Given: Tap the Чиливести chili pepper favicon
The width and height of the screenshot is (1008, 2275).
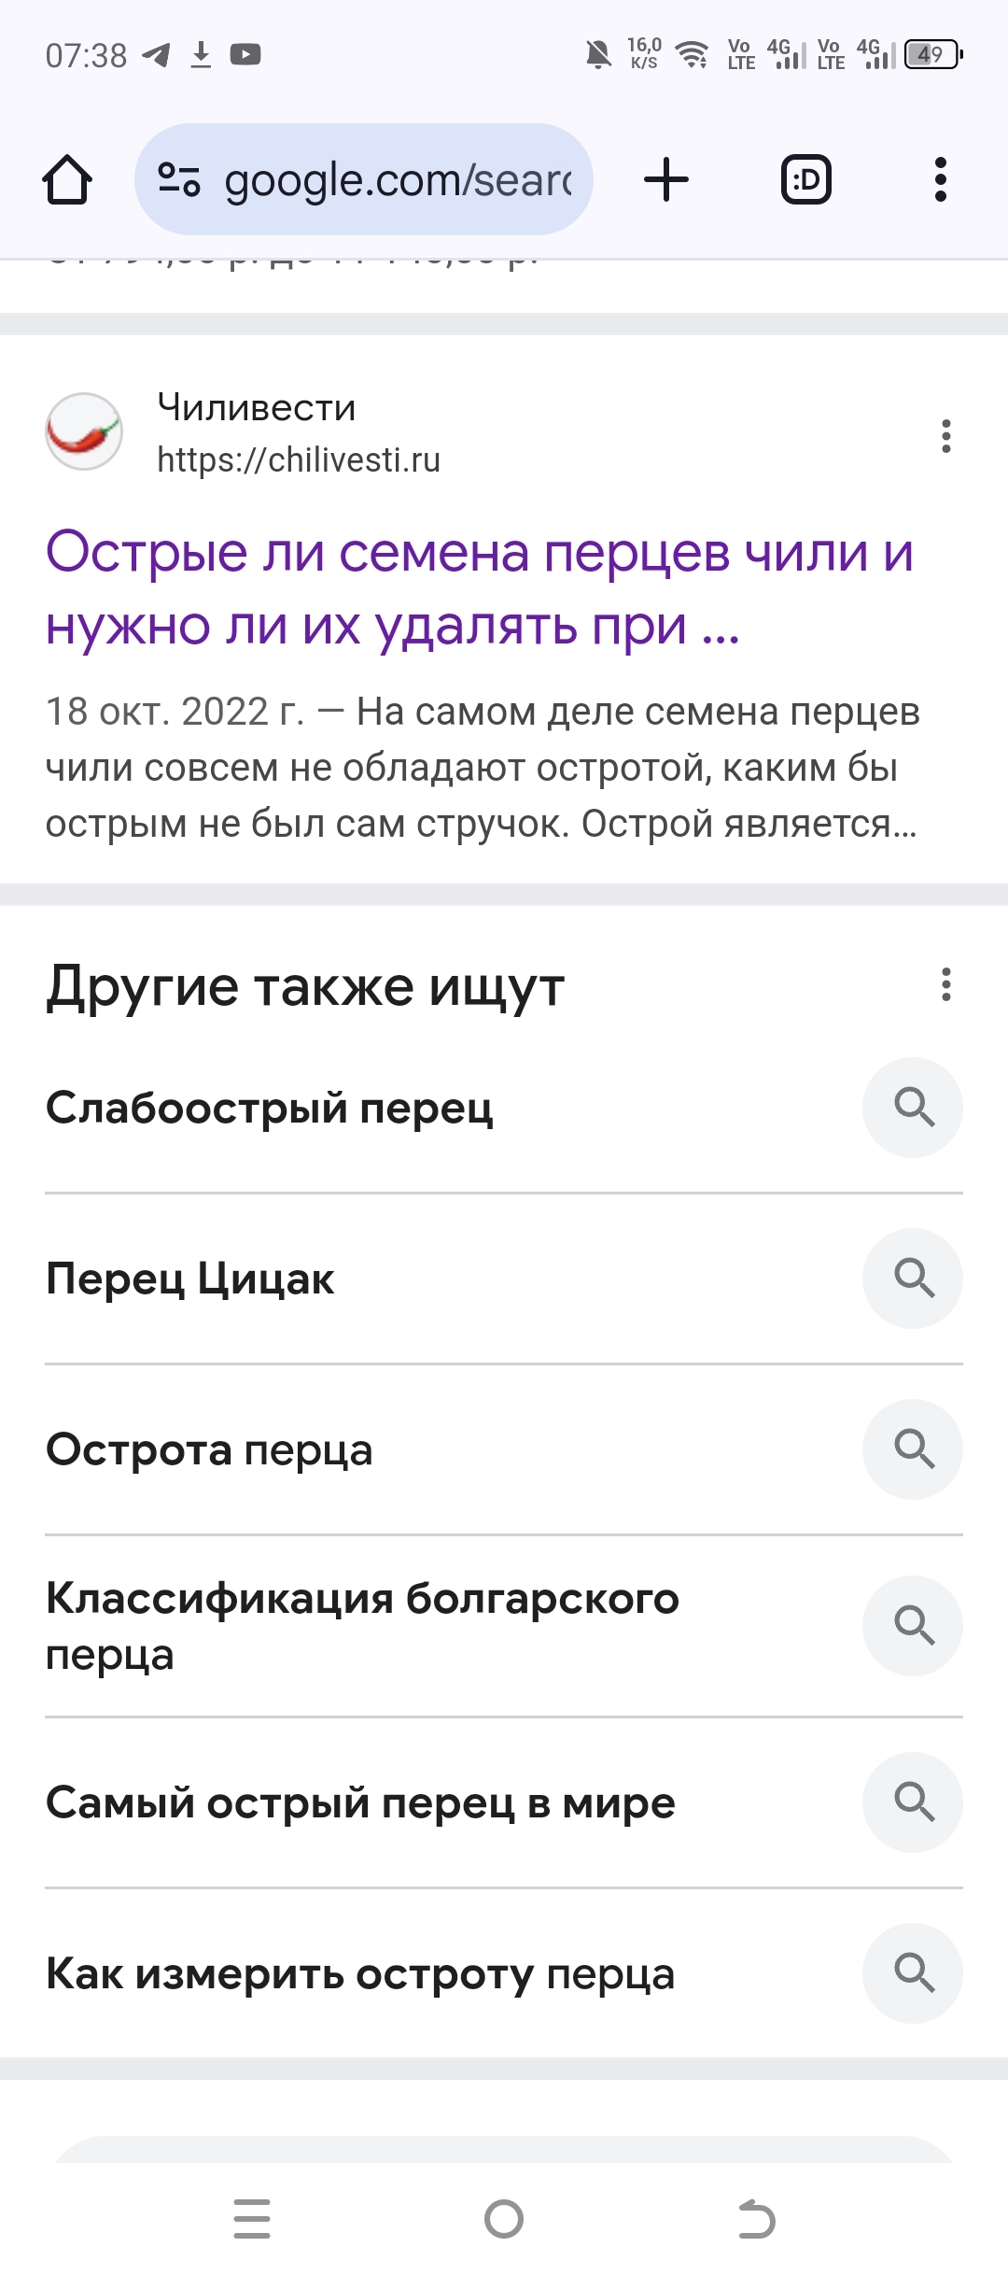Looking at the screenshot, I should (84, 431).
